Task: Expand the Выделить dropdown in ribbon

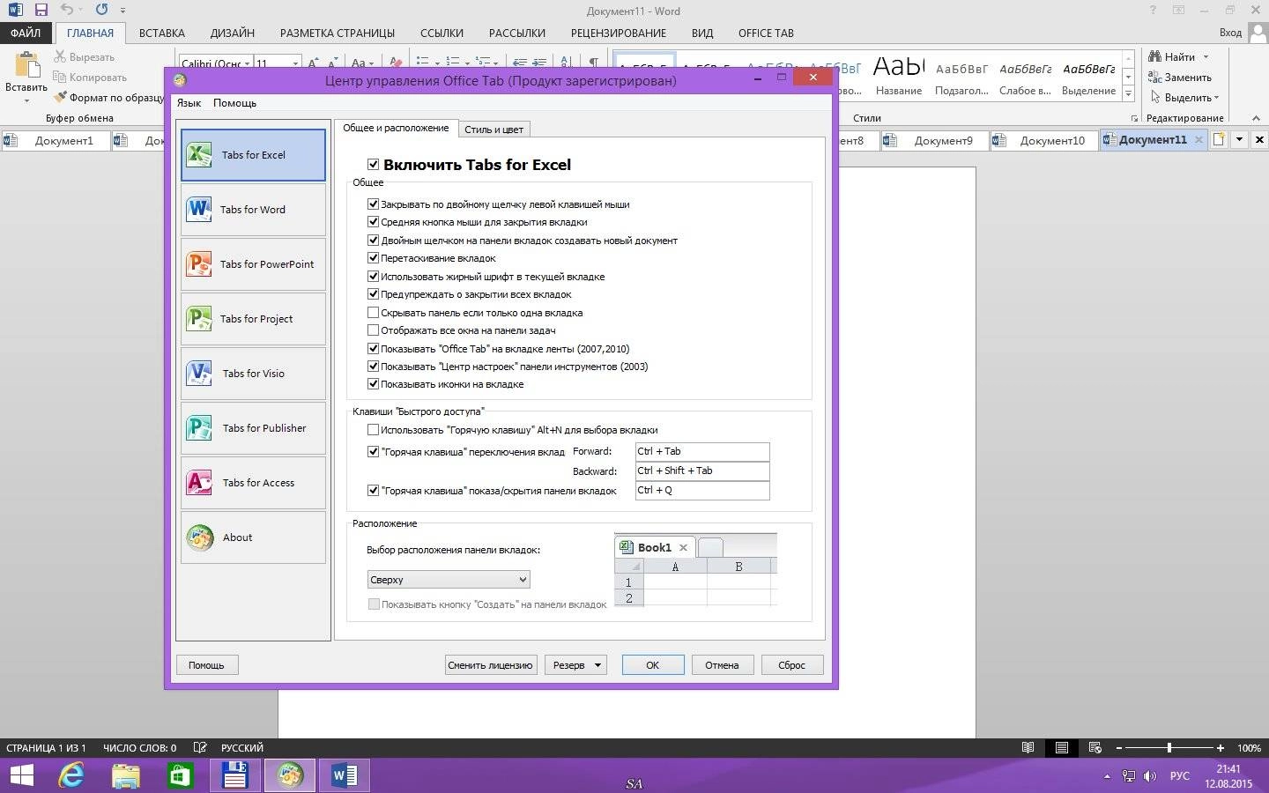Action: 1217,98
